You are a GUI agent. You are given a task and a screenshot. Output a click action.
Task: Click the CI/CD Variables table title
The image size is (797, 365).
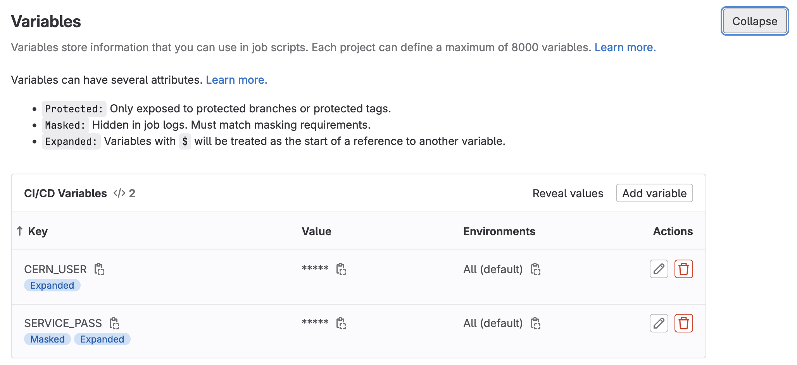click(66, 193)
